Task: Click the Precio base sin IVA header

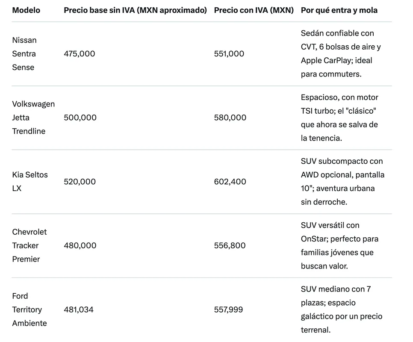Action: [x=135, y=10]
